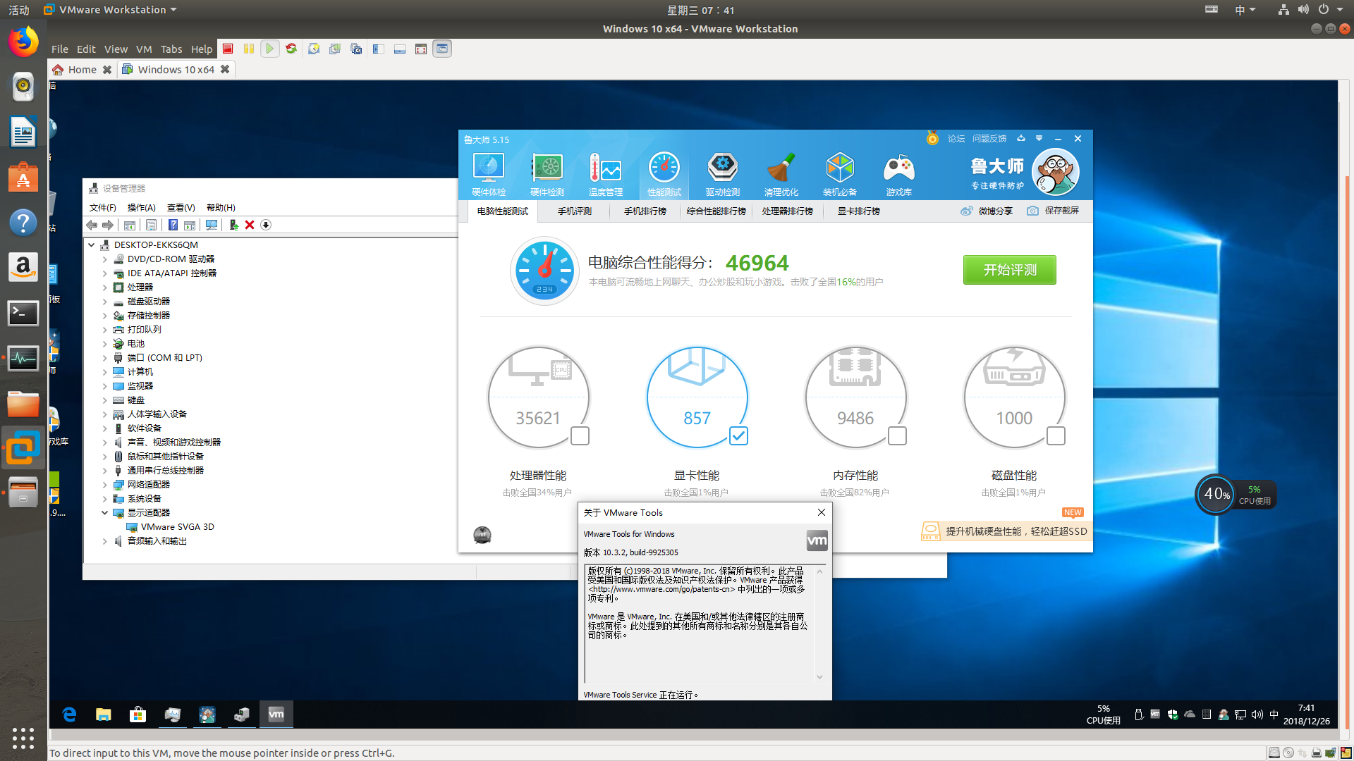Expand the DVD/CD-ROM 驱动器 node

click(x=105, y=259)
